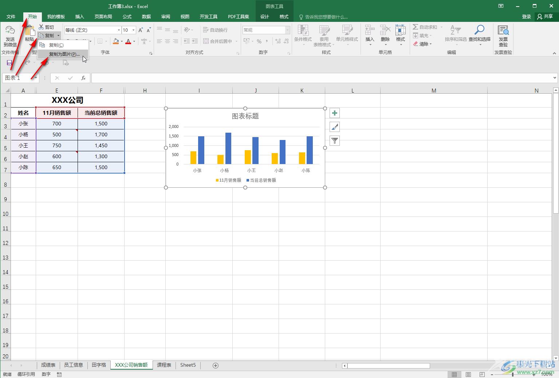559x378 pixels.
Task: Click the Merge and Center (合并后居中) button
Action: [x=218, y=41]
